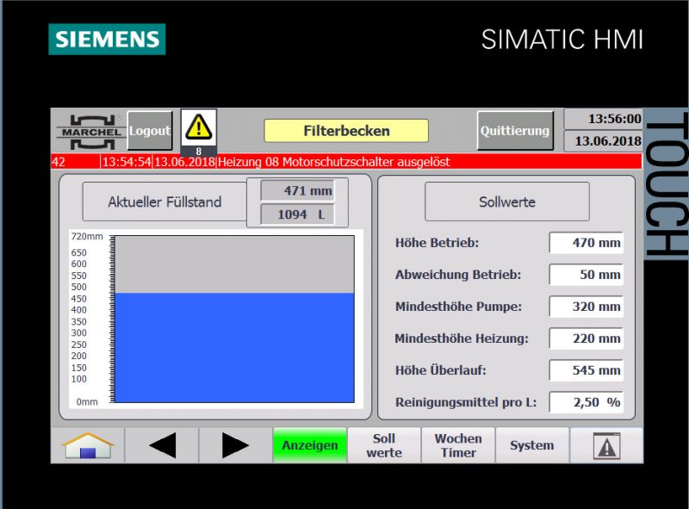Select the Anzeigen tab
689x509 pixels.
[x=310, y=445]
